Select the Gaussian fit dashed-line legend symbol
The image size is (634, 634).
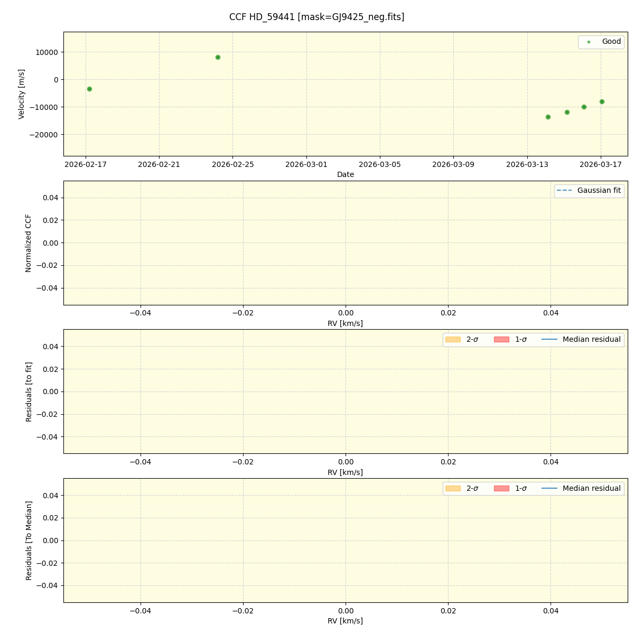point(563,191)
